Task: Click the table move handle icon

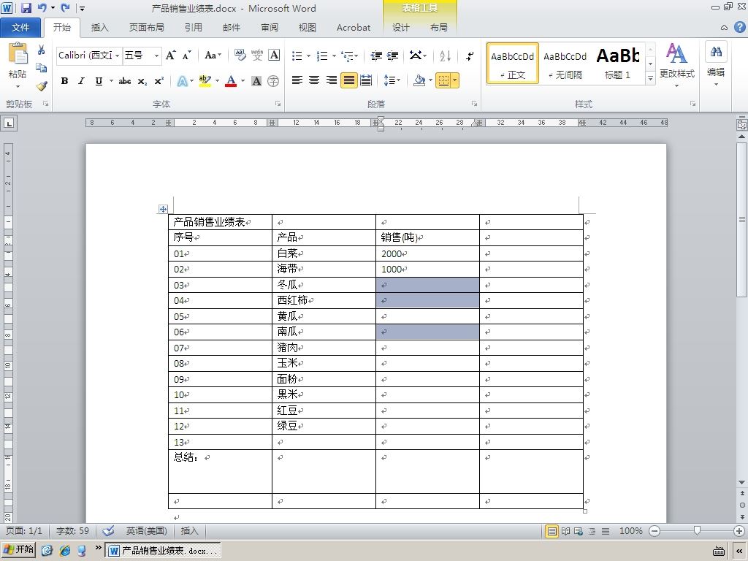Action: (163, 209)
